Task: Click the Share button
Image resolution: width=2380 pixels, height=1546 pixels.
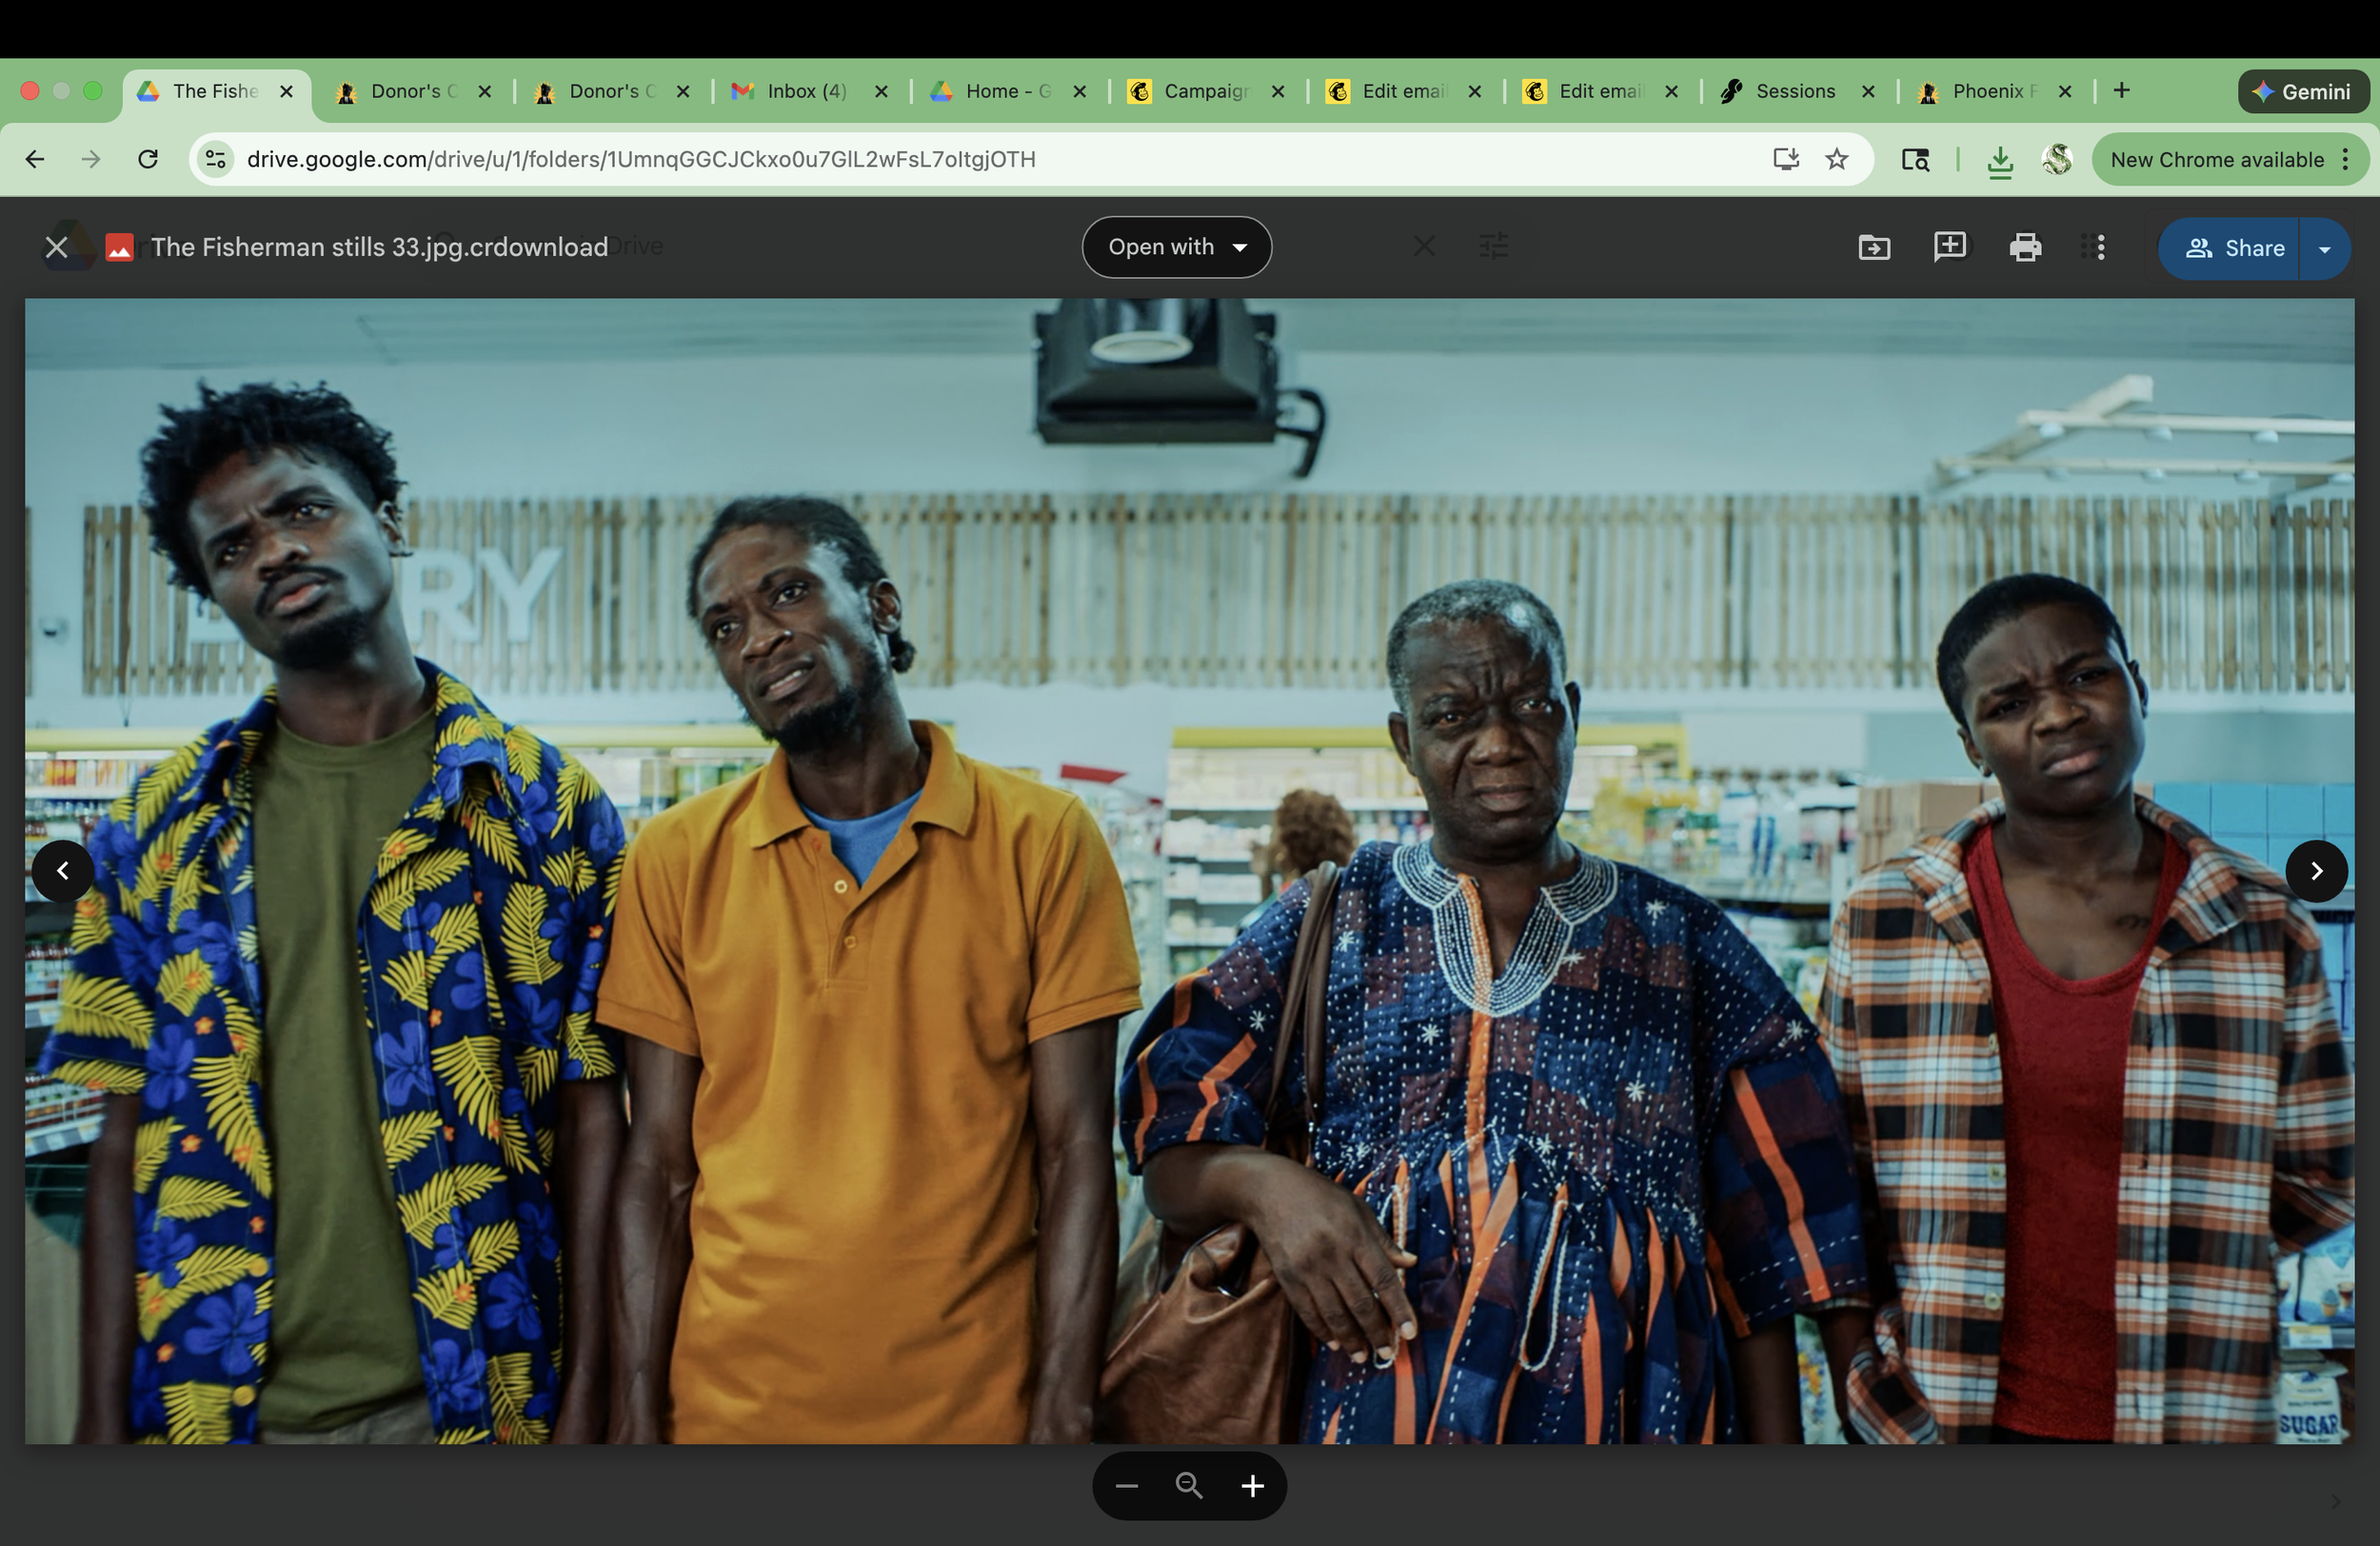Action: (2233, 248)
